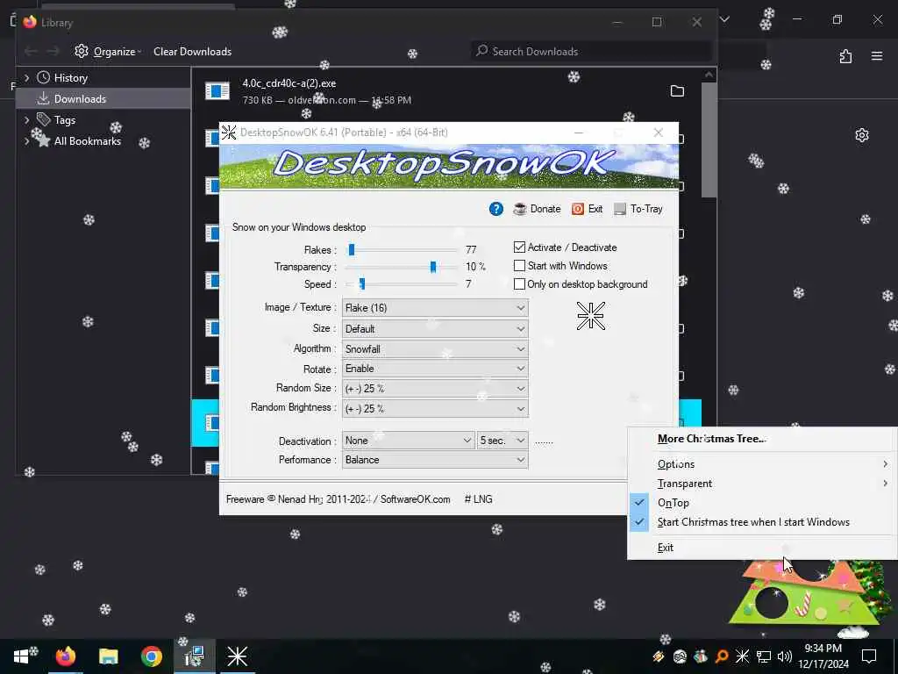Image resolution: width=898 pixels, height=674 pixels.
Task: Open Firefox from the taskbar
Action: tap(65, 656)
